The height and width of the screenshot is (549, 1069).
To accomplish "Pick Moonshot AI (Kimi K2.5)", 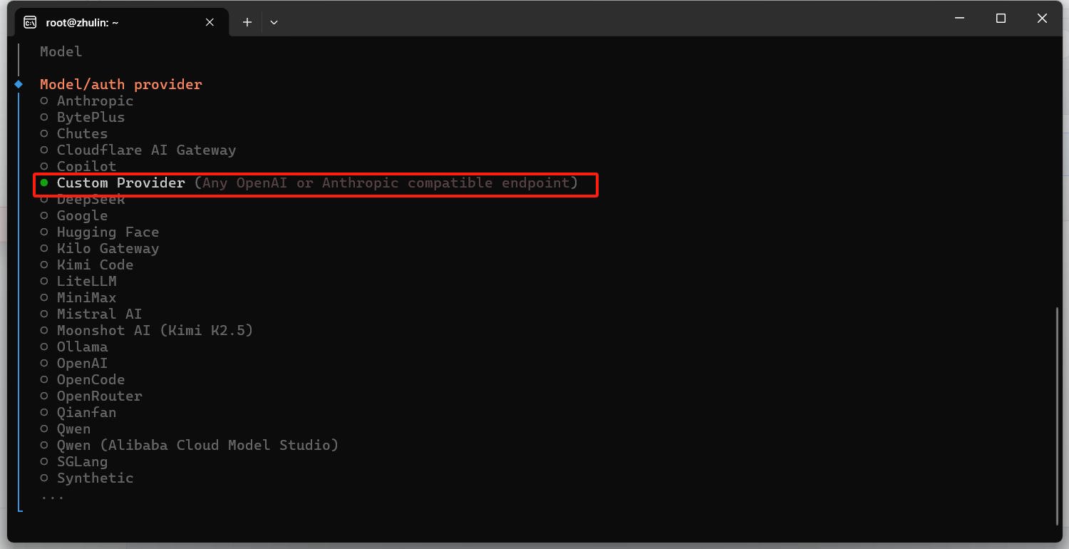I will pos(147,331).
